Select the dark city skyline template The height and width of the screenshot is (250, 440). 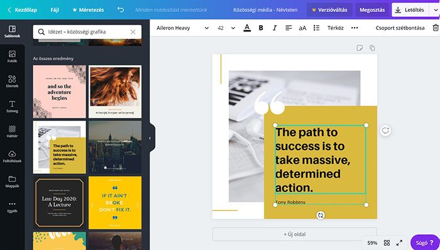(115, 147)
